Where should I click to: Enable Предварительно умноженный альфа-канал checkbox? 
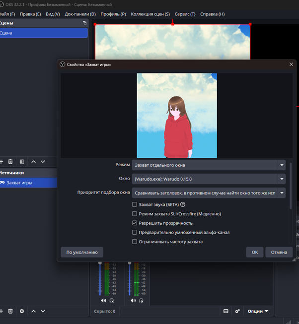(135, 232)
